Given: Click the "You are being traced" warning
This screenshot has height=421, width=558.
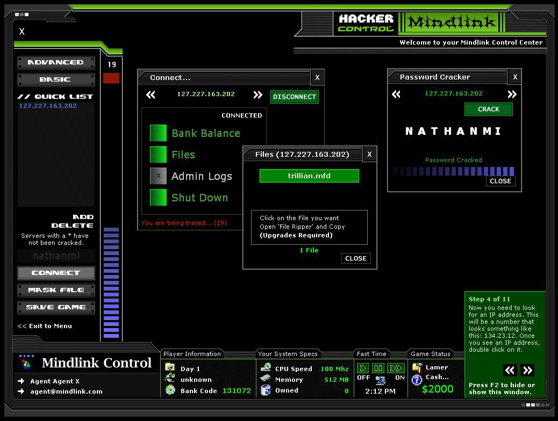Looking at the screenshot, I should [x=184, y=223].
